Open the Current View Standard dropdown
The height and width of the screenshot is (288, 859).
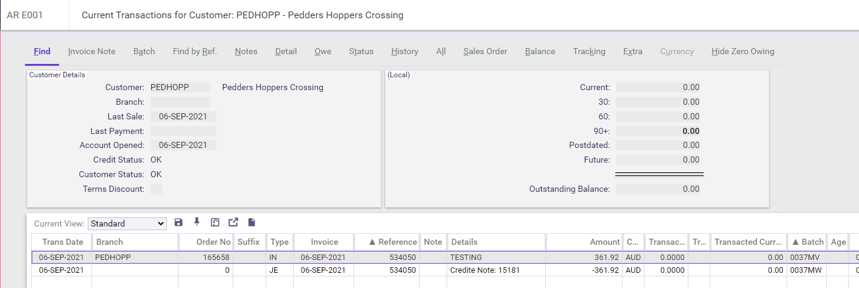point(127,223)
